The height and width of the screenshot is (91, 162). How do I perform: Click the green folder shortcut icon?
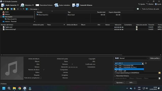(2, 9)
